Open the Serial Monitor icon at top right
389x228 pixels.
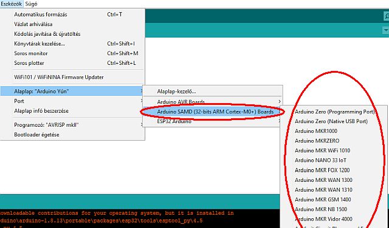[x=387, y=16]
